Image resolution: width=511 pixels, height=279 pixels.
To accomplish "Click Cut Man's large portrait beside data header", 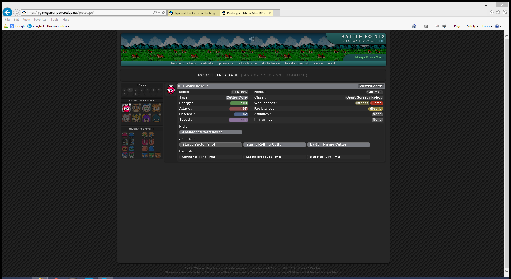I will coord(171,90).
